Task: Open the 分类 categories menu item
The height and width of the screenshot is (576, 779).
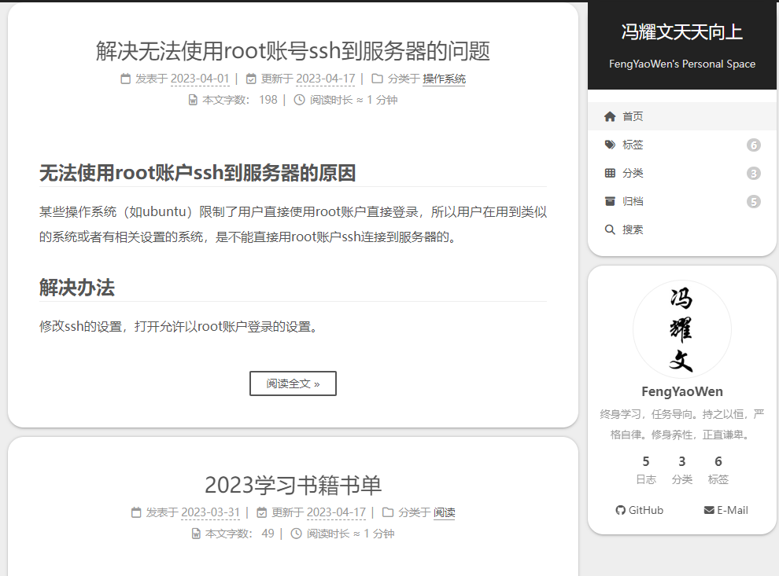Action: 681,173
